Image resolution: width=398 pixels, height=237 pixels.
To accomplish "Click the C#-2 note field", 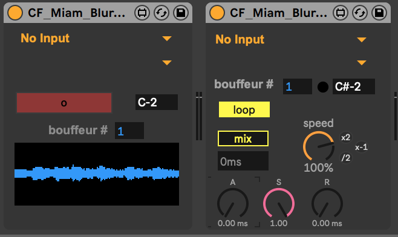I will point(354,86).
